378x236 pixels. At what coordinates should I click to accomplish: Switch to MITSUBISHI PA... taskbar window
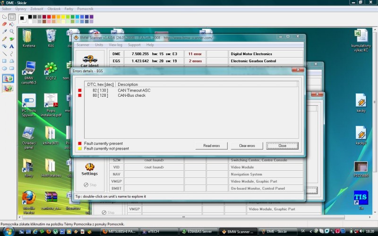click(x=119, y=232)
